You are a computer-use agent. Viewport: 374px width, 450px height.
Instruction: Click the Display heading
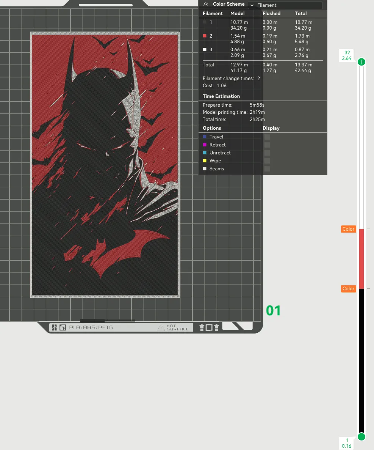tap(271, 128)
